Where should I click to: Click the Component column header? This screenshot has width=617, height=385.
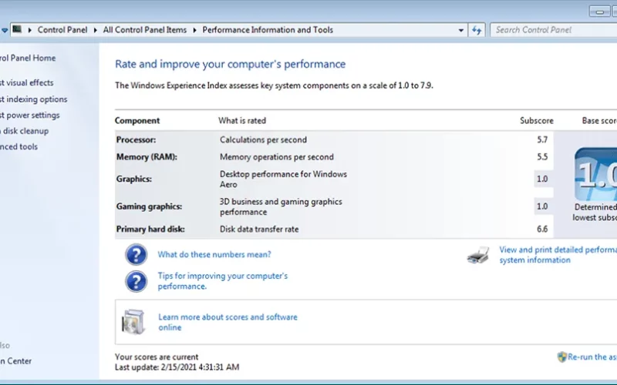pyautogui.click(x=137, y=121)
